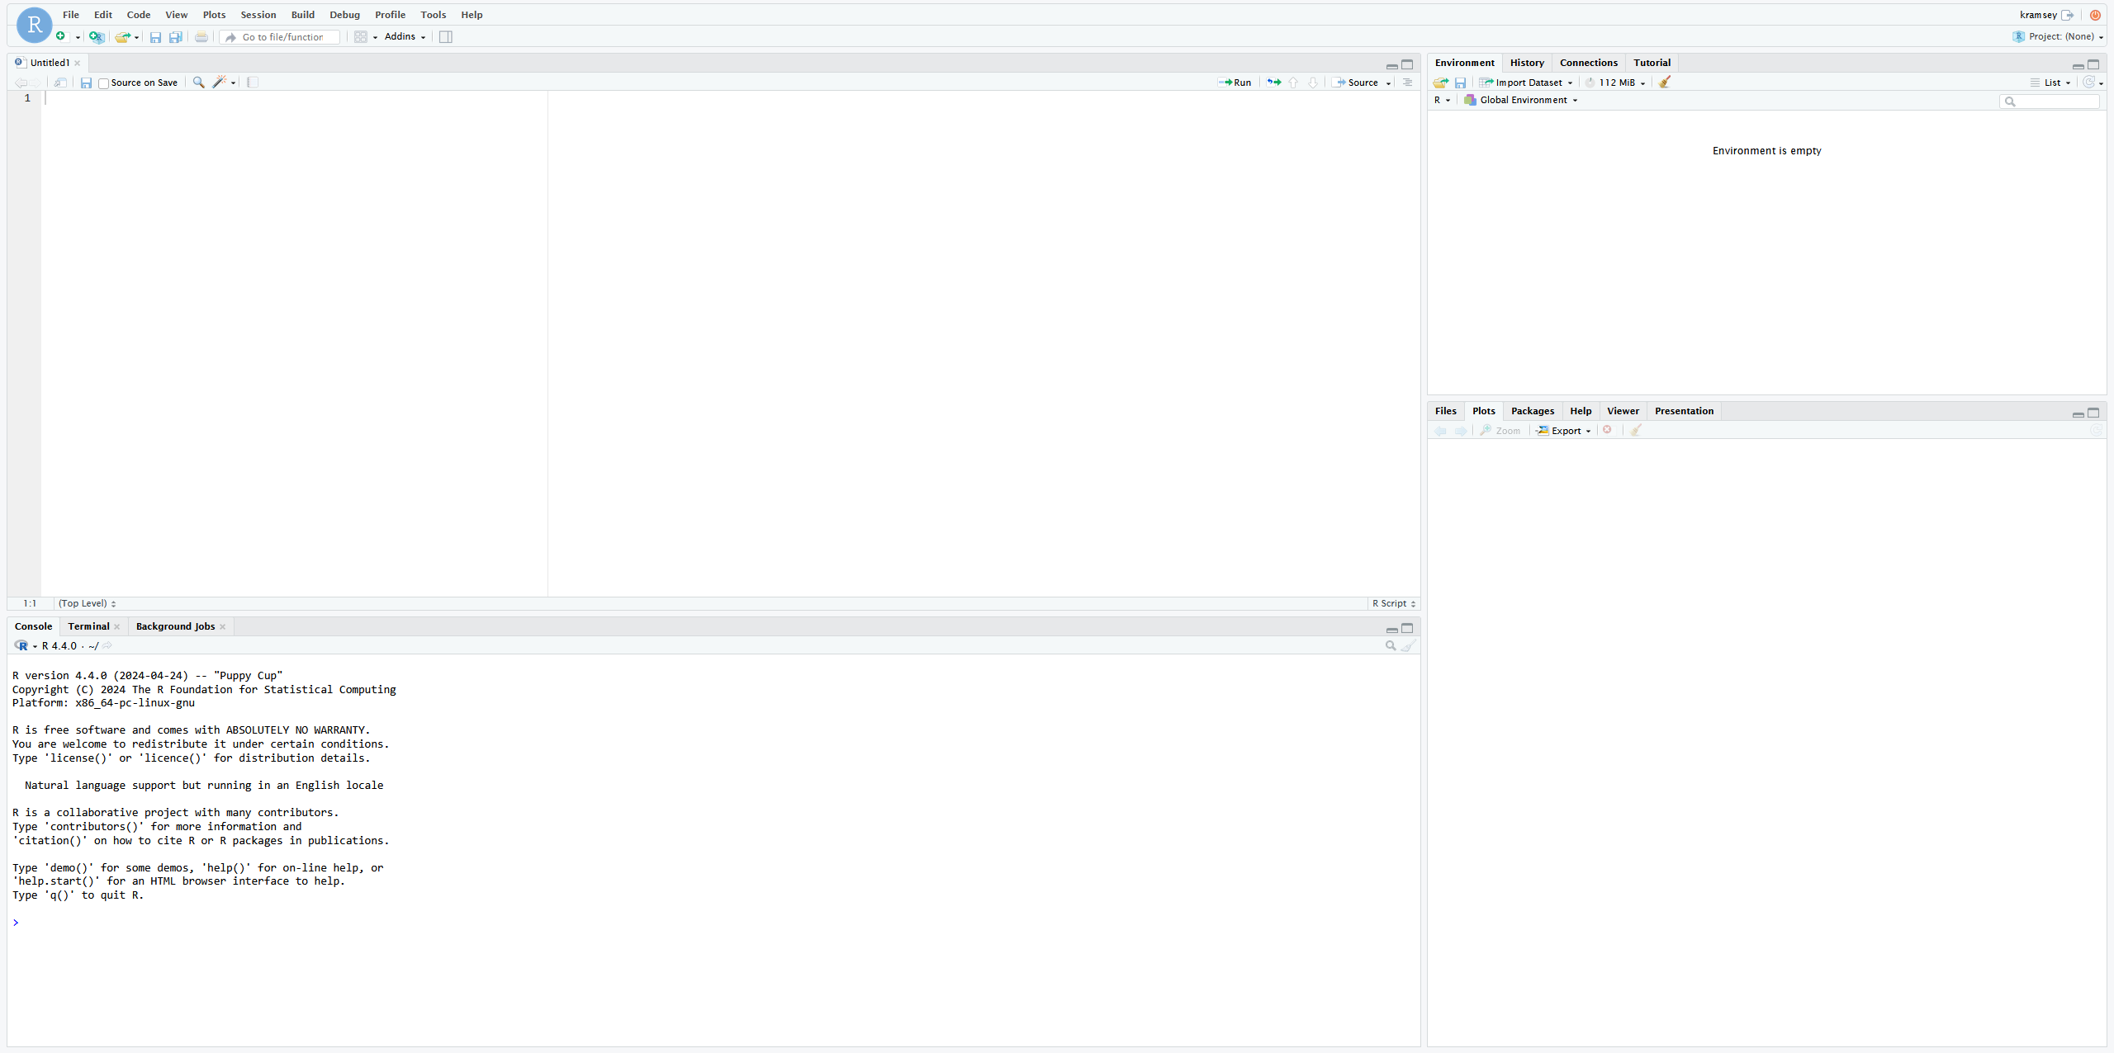Image resolution: width=2114 pixels, height=1053 pixels.
Task: Go to next section with down arrow icon
Action: (1313, 83)
